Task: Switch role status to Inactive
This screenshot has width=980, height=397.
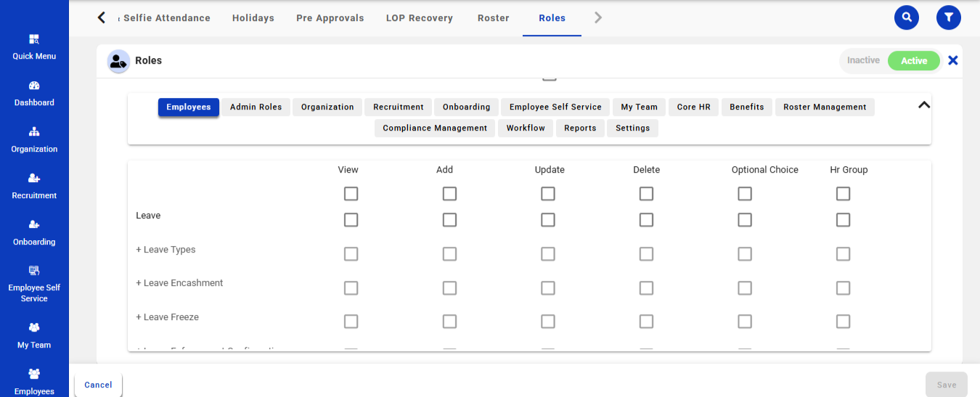Action: click(x=863, y=61)
